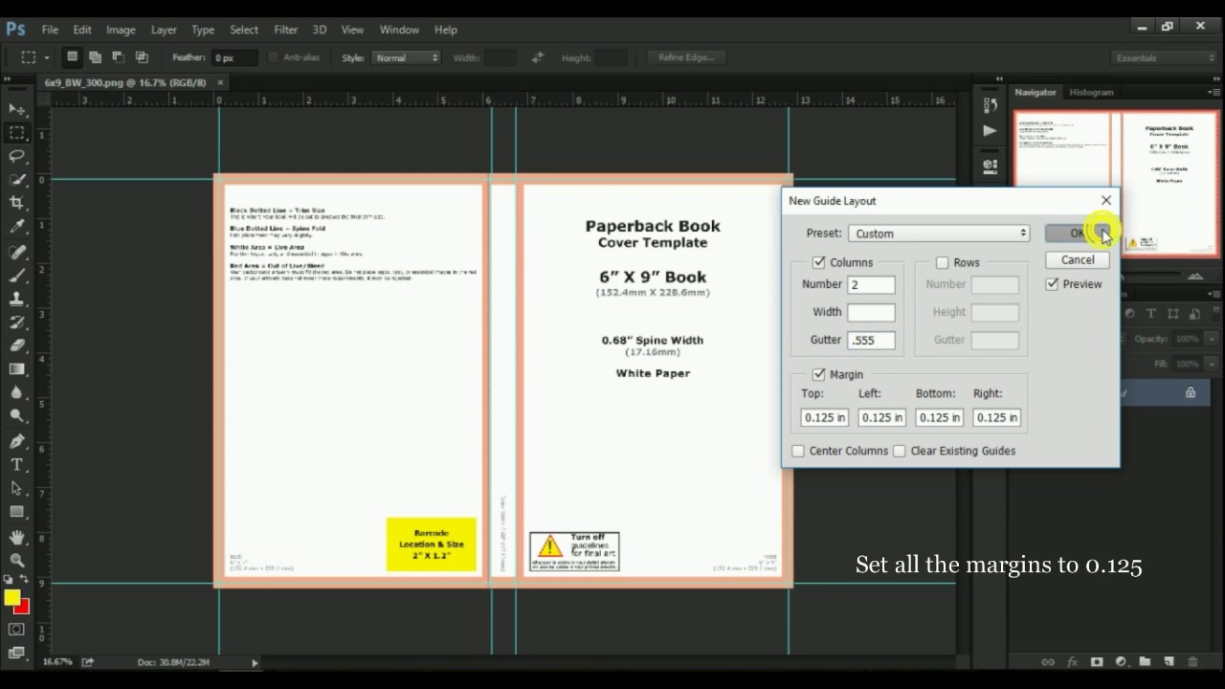Select the Hand tool
This screenshot has height=689, width=1225.
click(17, 537)
